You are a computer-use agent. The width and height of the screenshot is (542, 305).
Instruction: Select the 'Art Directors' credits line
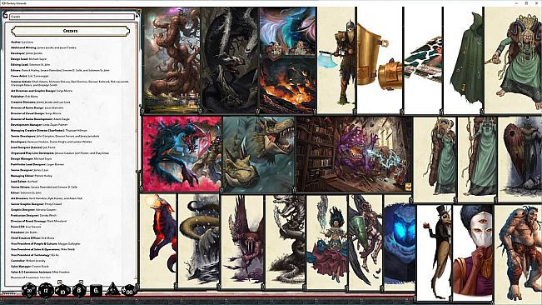coord(47,198)
